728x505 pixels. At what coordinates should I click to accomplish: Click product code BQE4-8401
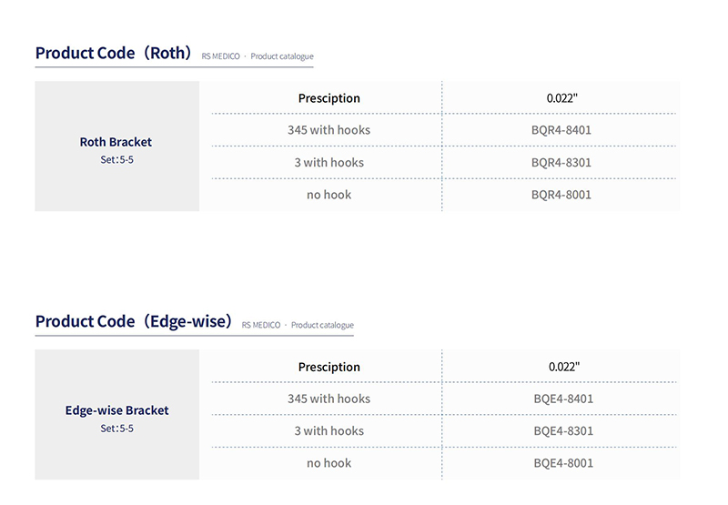(x=563, y=399)
